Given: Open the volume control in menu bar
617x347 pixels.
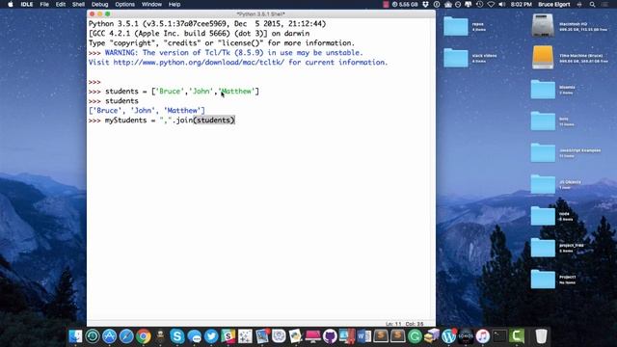Looking at the screenshot, I should tap(502, 4).
